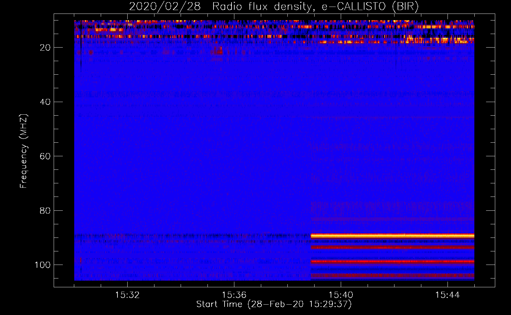The width and height of the screenshot is (511, 315).
Task: Click the 80 MHz frequency tick label
Action: (45, 210)
